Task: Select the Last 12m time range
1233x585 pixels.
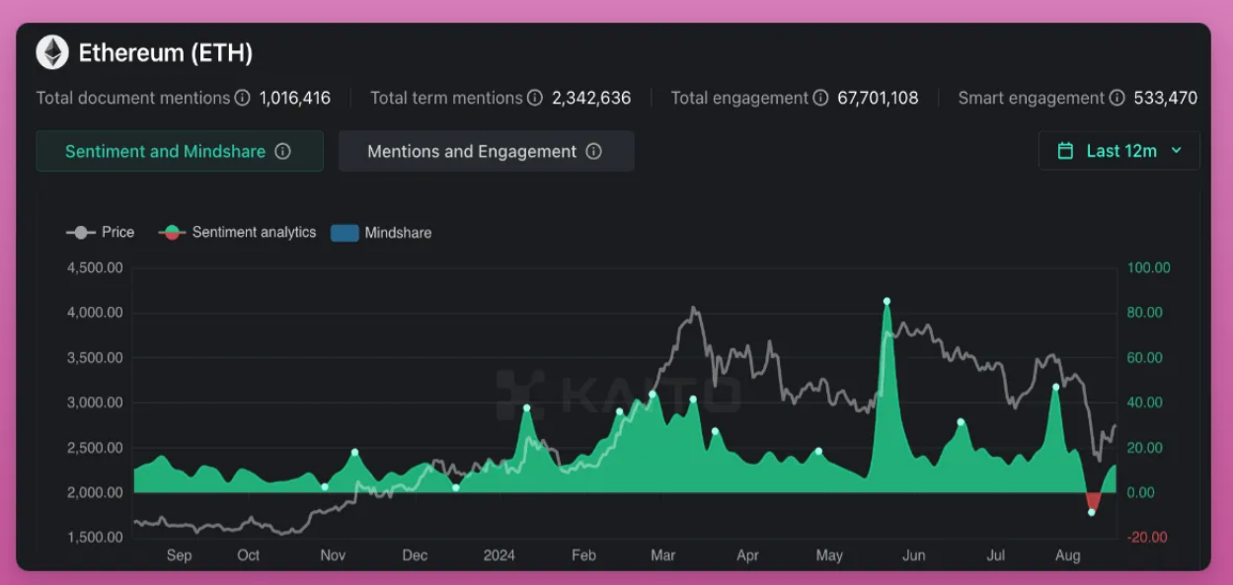Action: point(1119,151)
